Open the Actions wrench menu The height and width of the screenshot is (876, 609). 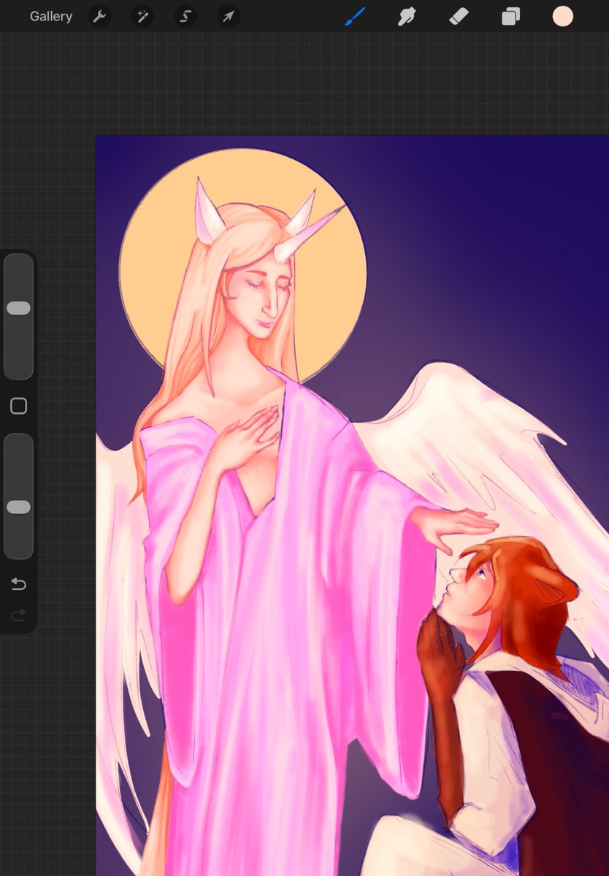[99, 16]
